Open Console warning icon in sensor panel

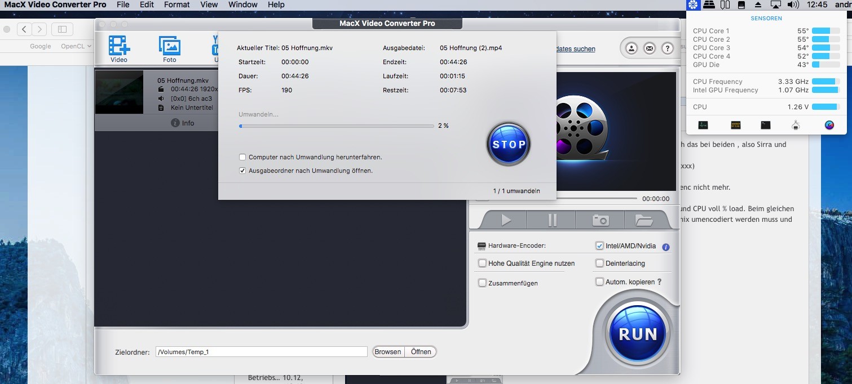click(735, 125)
